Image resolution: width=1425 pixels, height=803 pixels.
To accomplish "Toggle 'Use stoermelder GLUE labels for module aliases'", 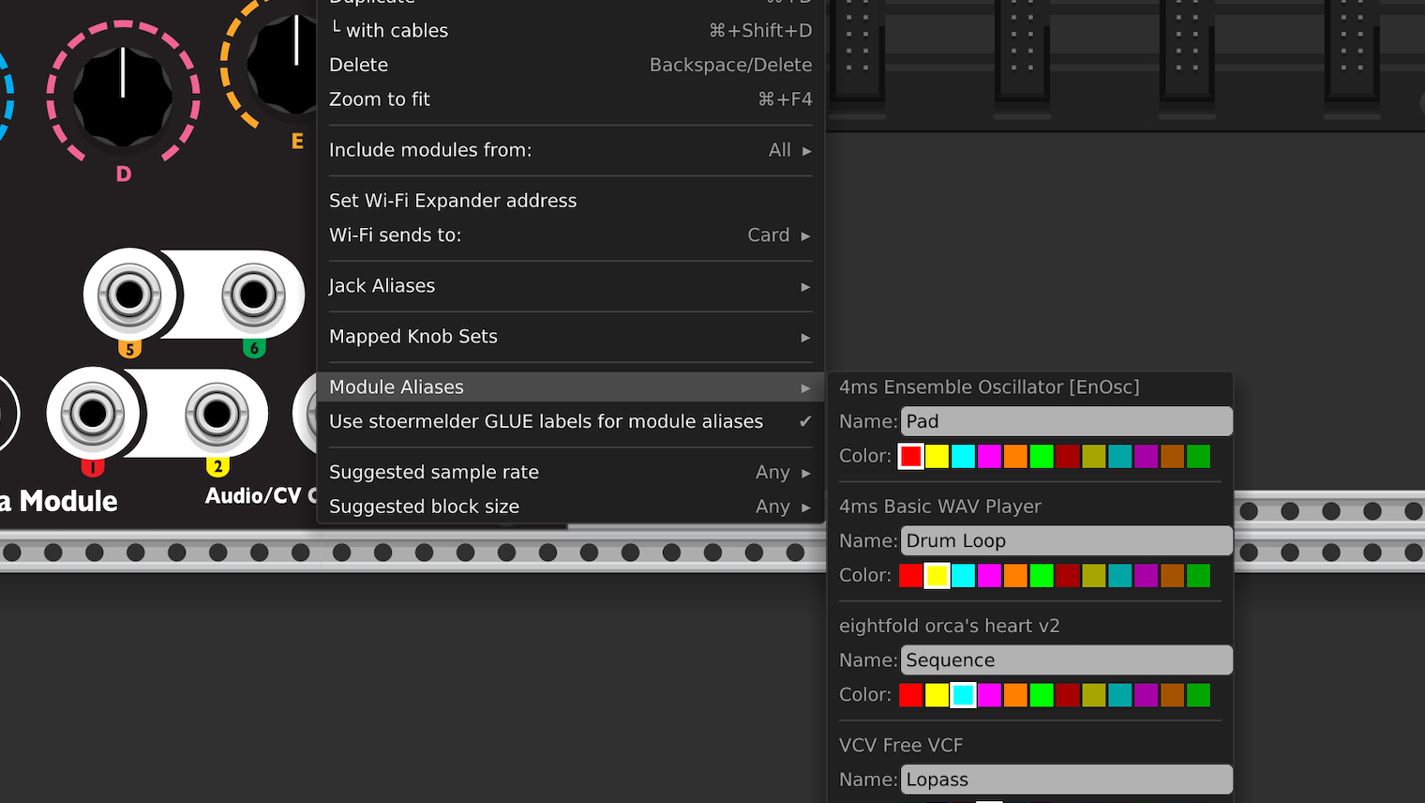I will pos(546,421).
